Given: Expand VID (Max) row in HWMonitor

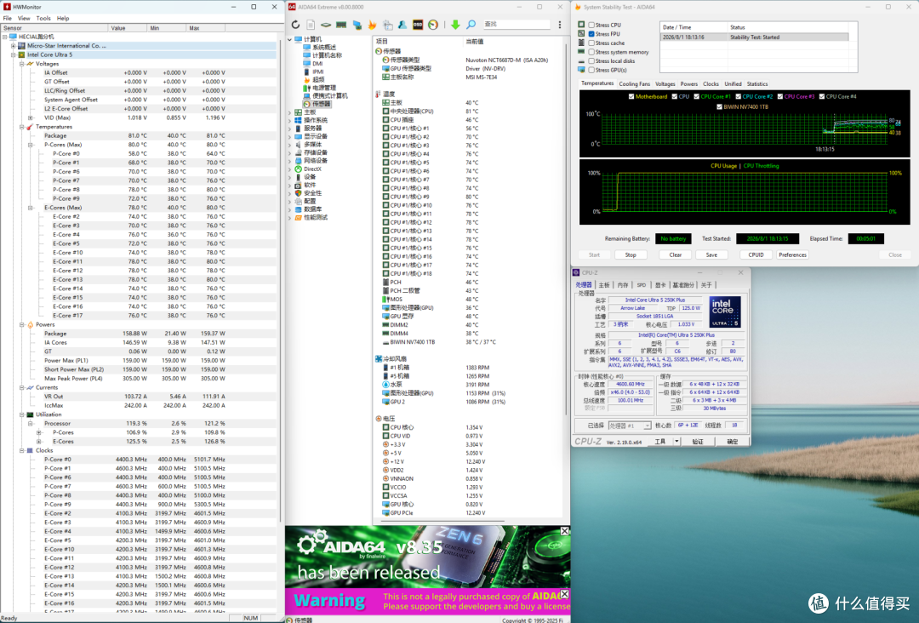Looking at the screenshot, I should (31, 117).
